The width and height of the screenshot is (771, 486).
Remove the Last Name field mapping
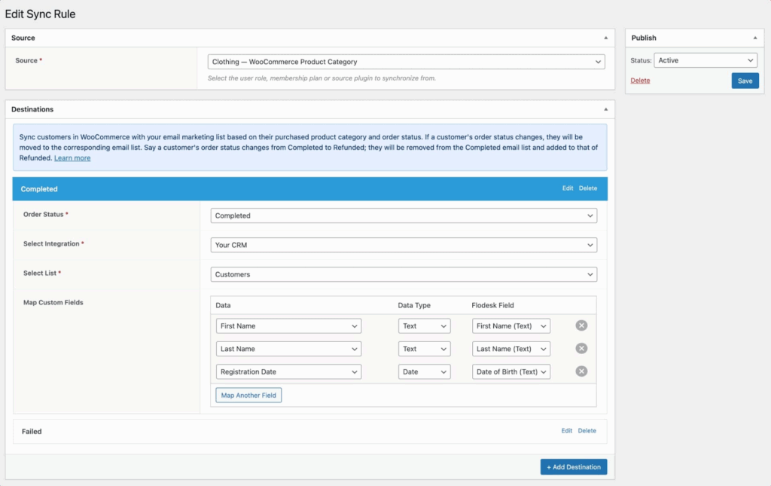(581, 348)
